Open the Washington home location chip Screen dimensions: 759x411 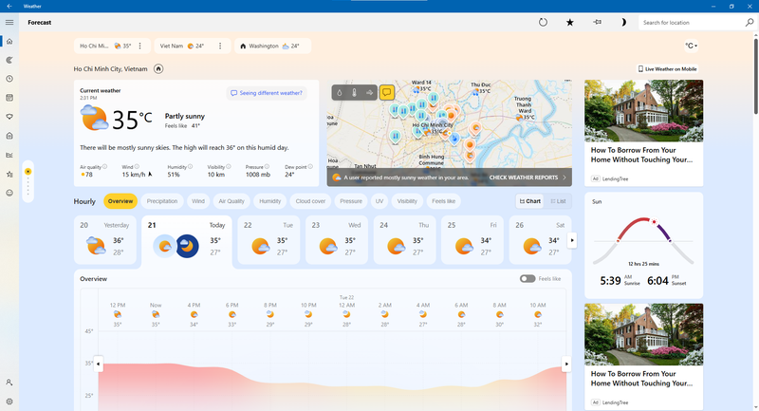[x=272, y=46]
